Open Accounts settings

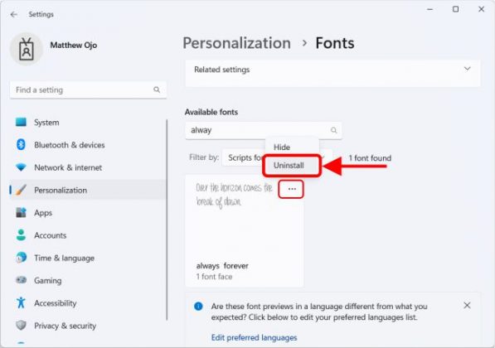click(x=88, y=235)
